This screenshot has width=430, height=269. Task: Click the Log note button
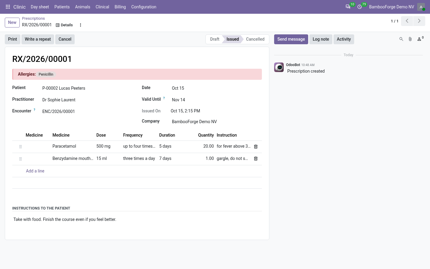(321, 39)
